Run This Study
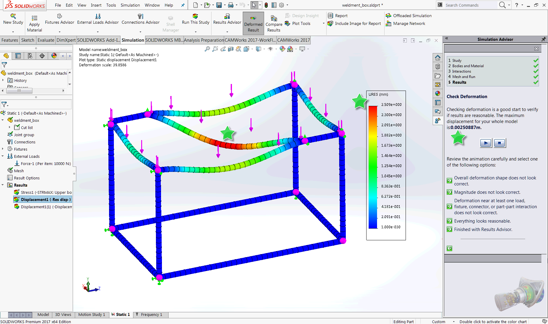Viewport: 548px width, 324px height. [196, 19]
